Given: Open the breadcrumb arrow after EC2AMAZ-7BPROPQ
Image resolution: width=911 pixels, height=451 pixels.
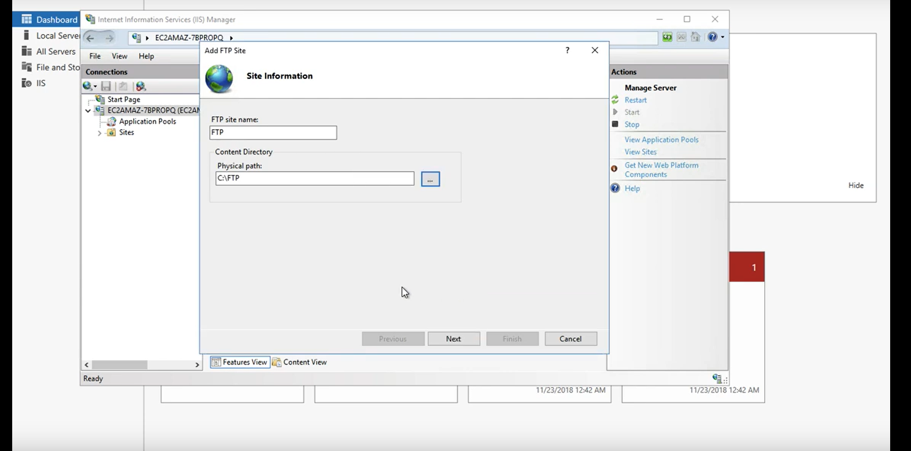Looking at the screenshot, I should (x=231, y=38).
